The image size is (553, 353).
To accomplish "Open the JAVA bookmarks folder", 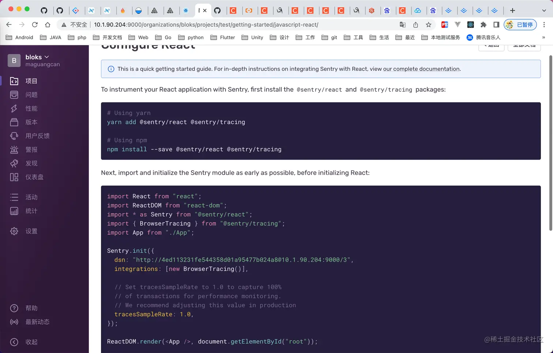I will point(50,37).
